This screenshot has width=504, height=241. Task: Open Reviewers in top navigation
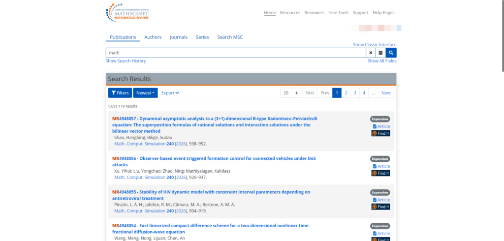pyautogui.click(x=314, y=13)
